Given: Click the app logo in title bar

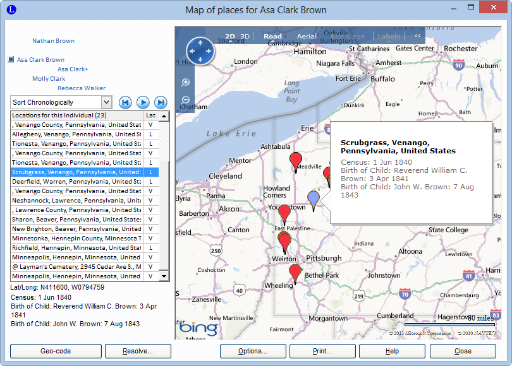Looking at the screenshot, I should click(11, 9).
